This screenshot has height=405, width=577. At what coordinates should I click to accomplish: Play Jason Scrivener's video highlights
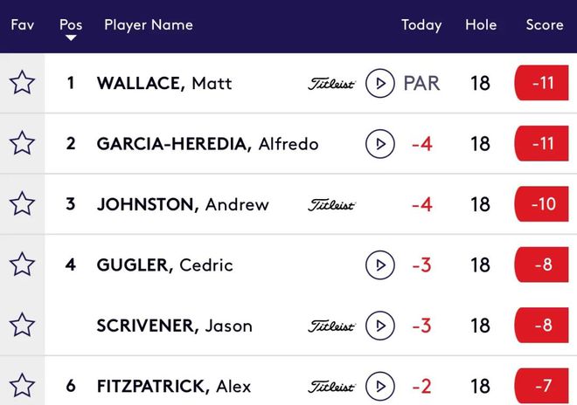pos(379,326)
